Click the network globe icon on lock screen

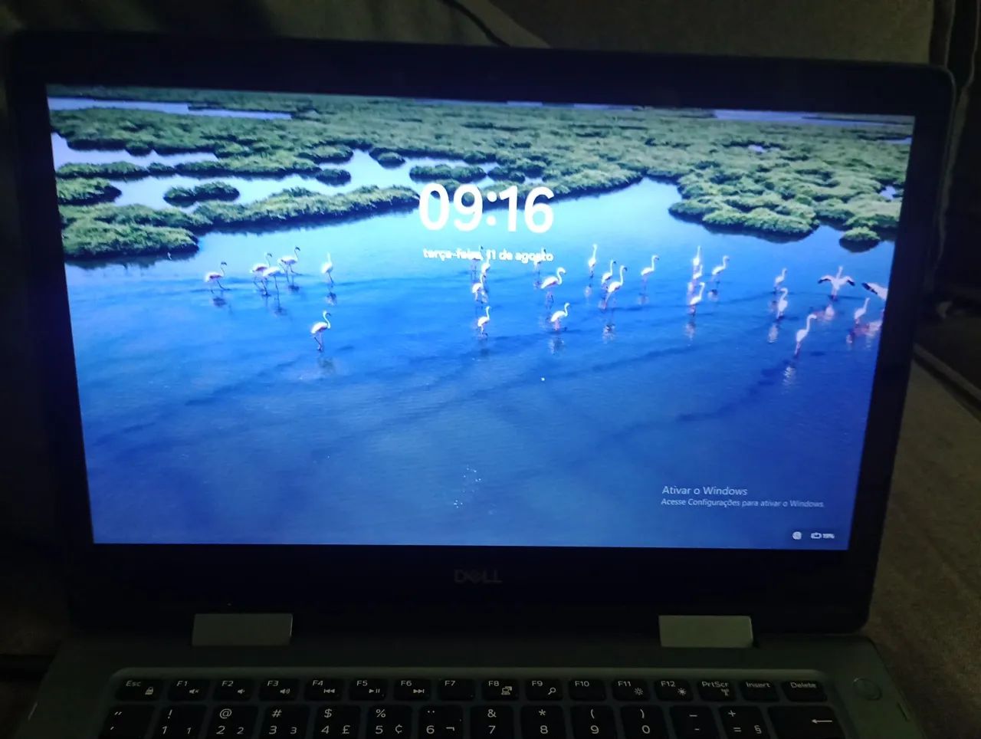point(796,535)
